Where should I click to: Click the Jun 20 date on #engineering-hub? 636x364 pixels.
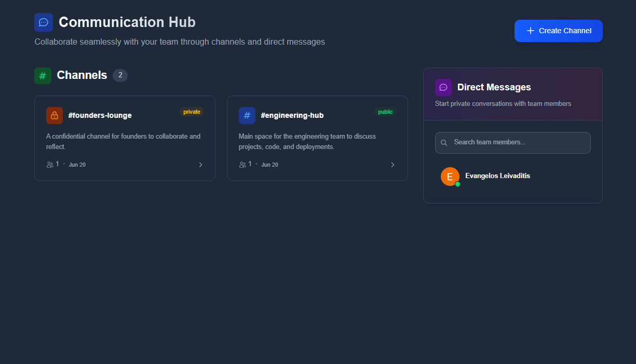269,165
